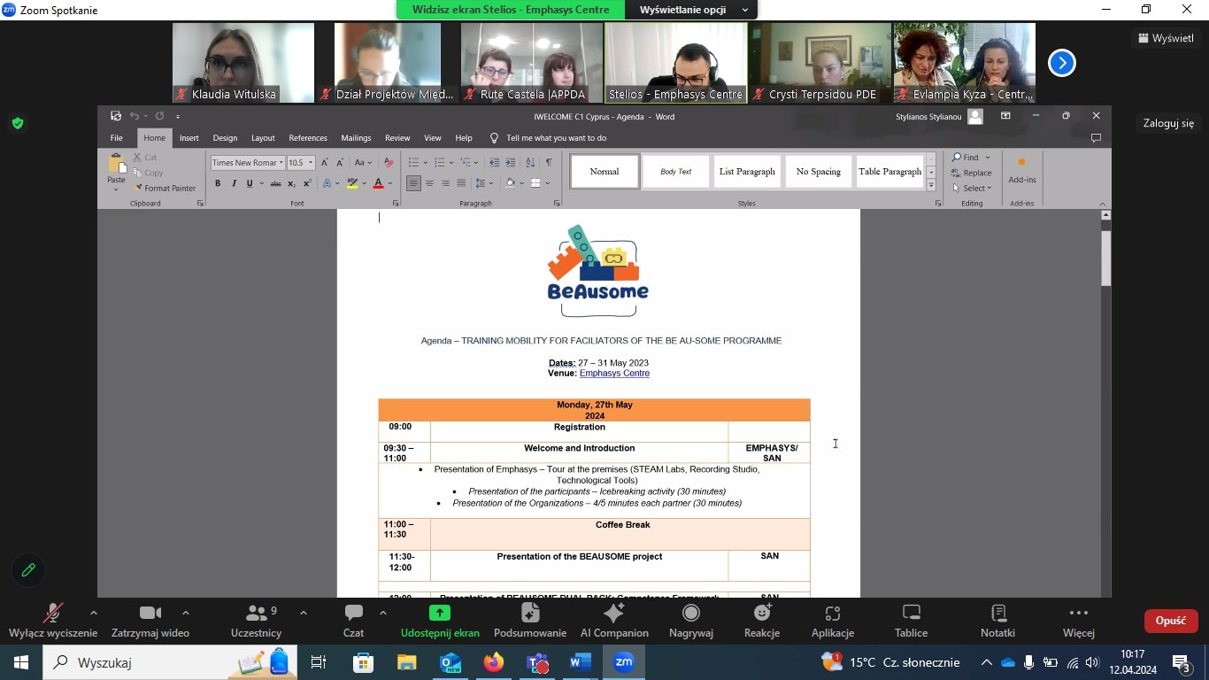Click the green annotation pencil icon
This screenshot has height=680, width=1209.
28,570
